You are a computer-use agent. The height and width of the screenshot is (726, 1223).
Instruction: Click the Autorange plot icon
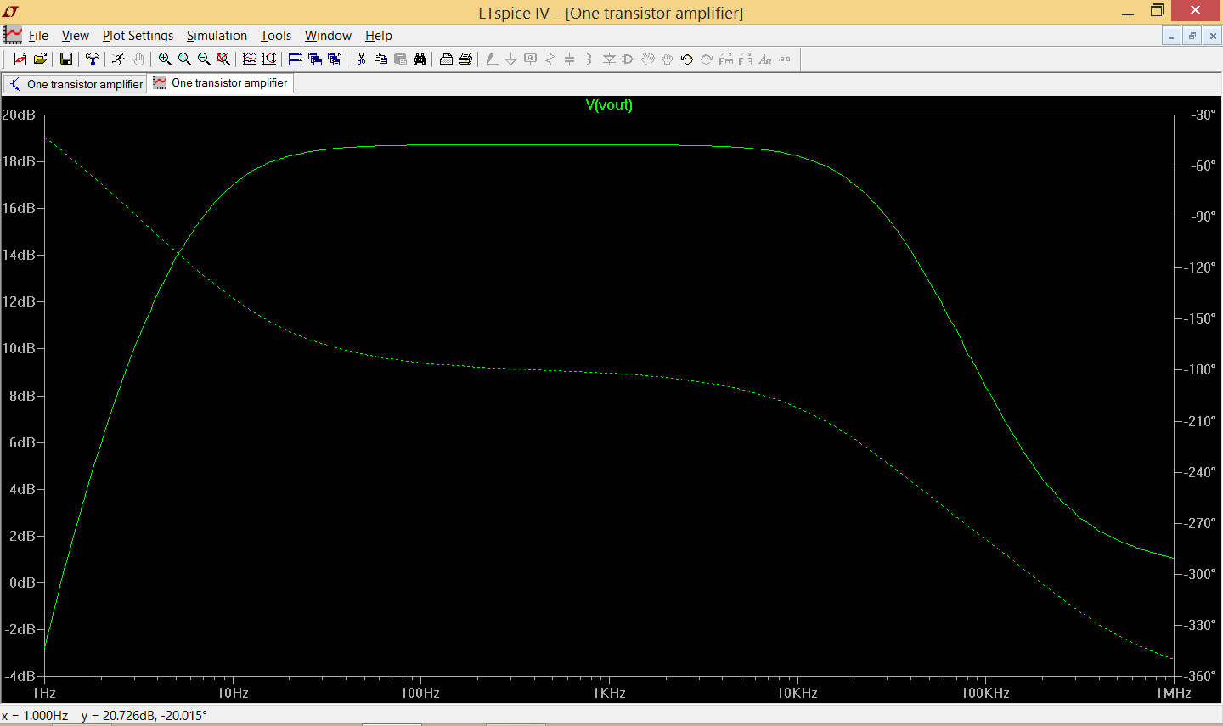tap(269, 59)
